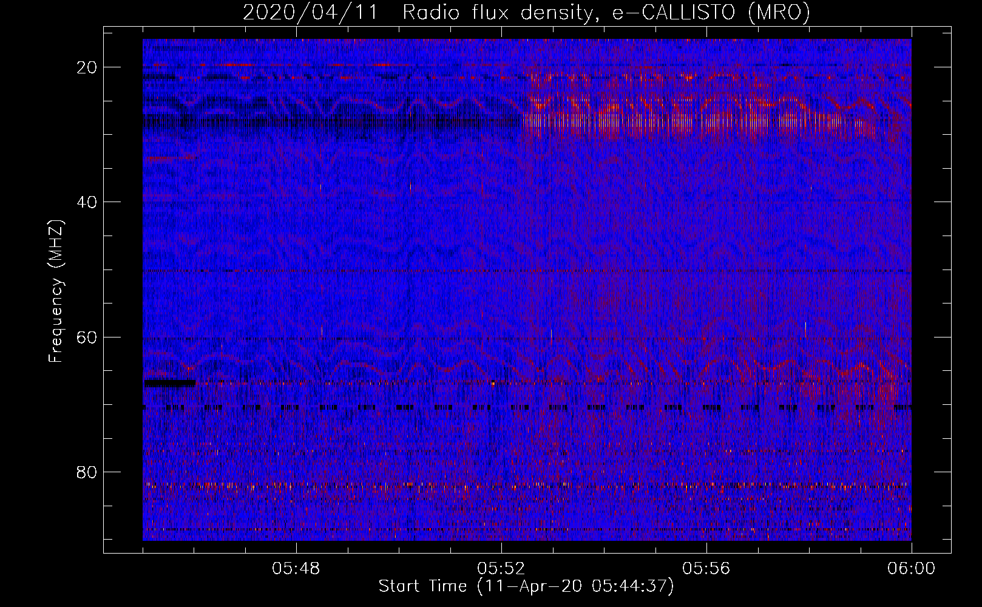Screen dimensions: 982x607
Task: Click the black dropout bar near 67 MHz
Action: click(x=169, y=384)
